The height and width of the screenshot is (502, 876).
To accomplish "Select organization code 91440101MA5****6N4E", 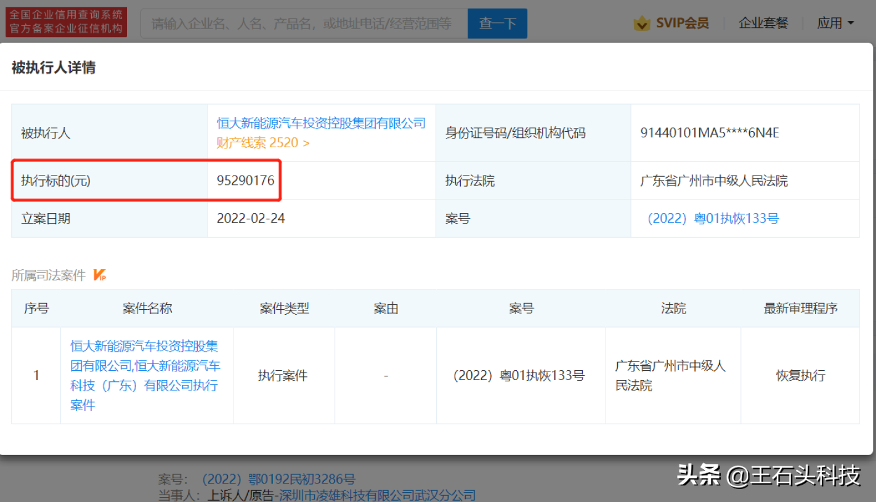I will (710, 132).
